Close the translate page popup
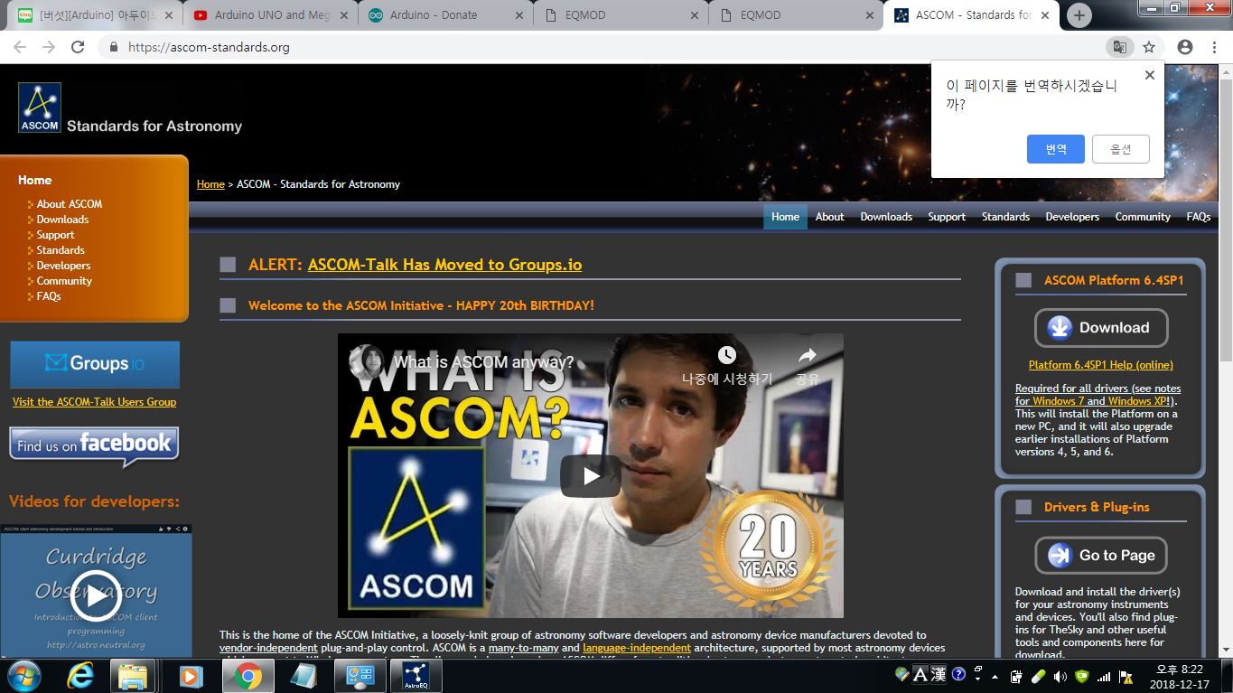This screenshot has width=1233, height=693. click(x=1149, y=75)
